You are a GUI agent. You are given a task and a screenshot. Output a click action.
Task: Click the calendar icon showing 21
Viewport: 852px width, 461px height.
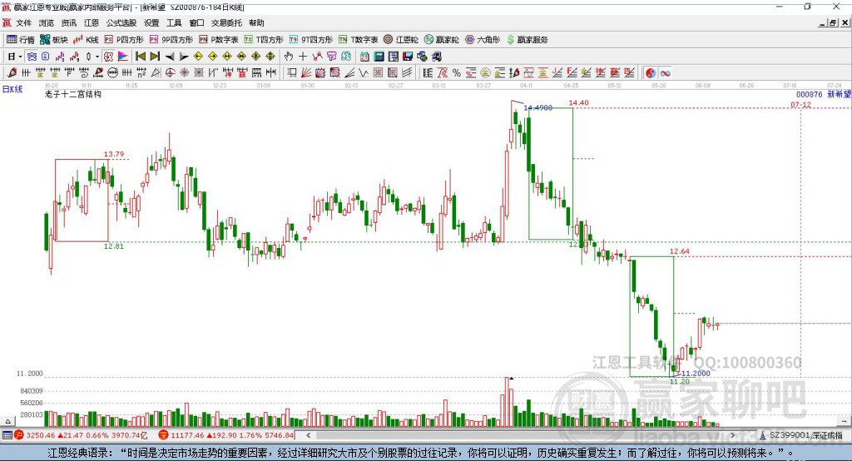364,56
